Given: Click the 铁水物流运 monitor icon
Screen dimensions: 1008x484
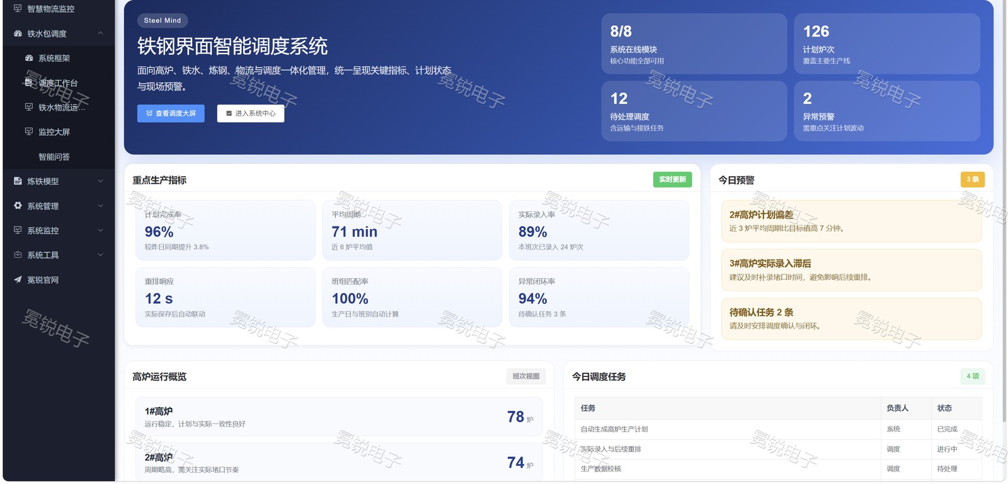Looking at the screenshot, I should pos(29,107).
